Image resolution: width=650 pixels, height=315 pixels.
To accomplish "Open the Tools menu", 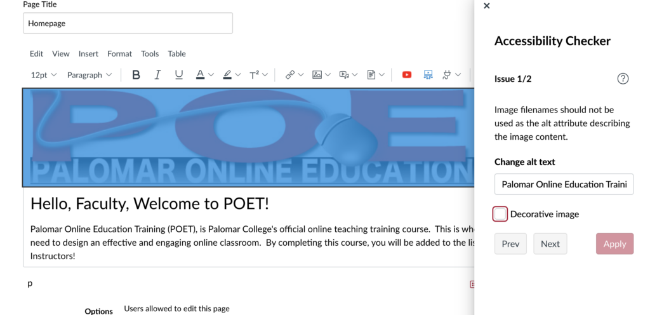I will 150,54.
